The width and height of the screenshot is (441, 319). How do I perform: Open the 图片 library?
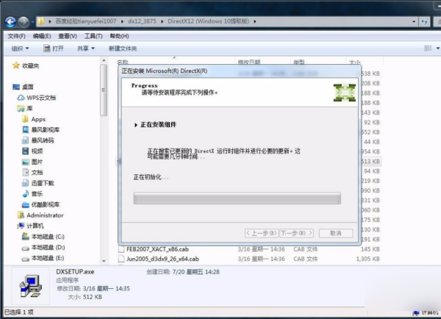click(37, 162)
